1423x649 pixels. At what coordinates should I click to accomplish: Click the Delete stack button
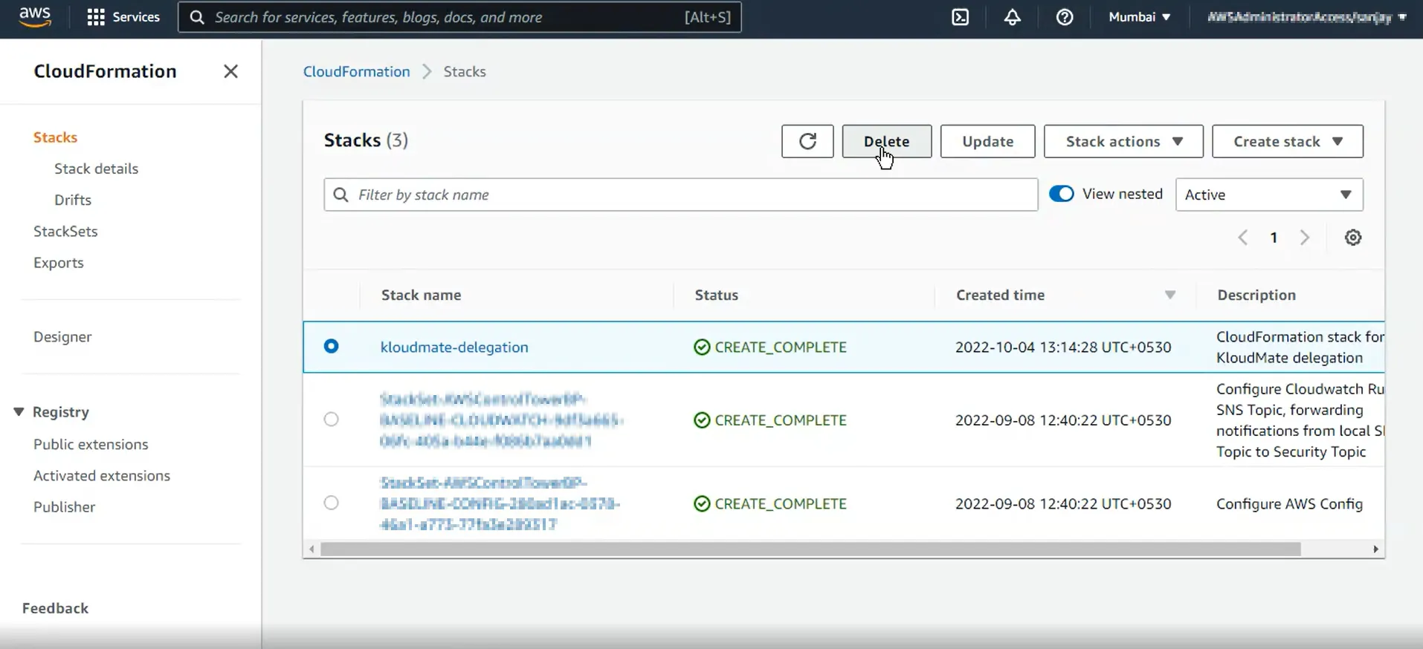tap(886, 141)
